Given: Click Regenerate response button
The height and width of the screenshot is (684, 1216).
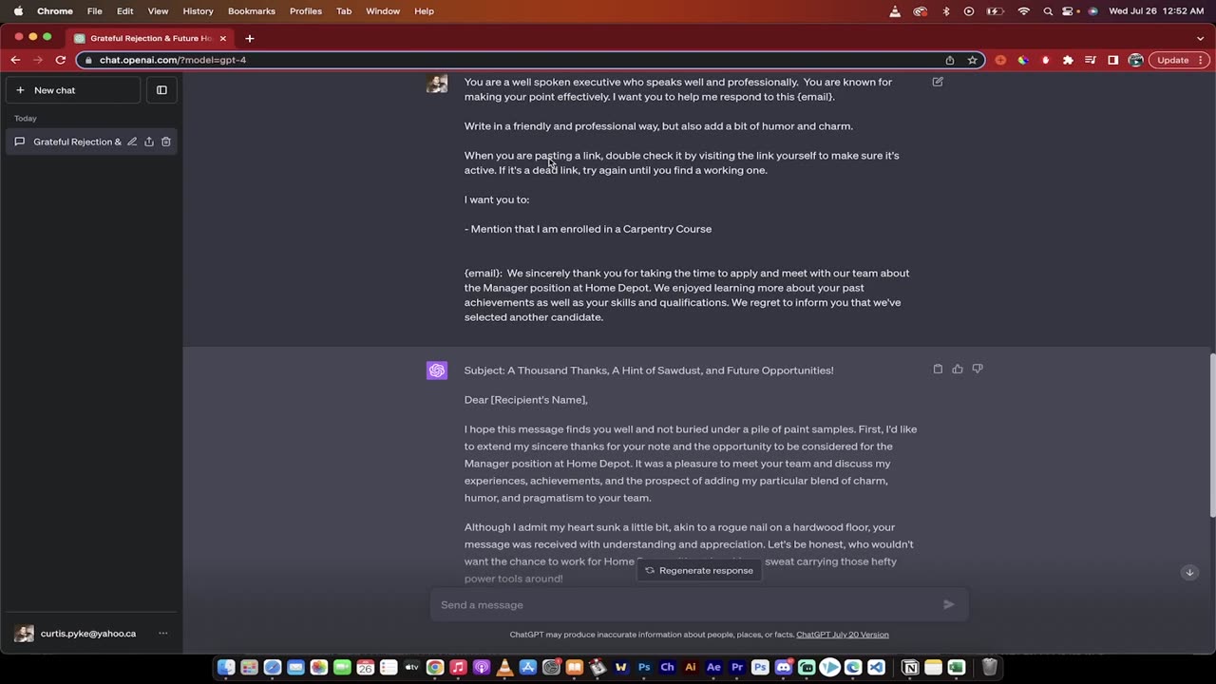Looking at the screenshot, I should point(699,570).
